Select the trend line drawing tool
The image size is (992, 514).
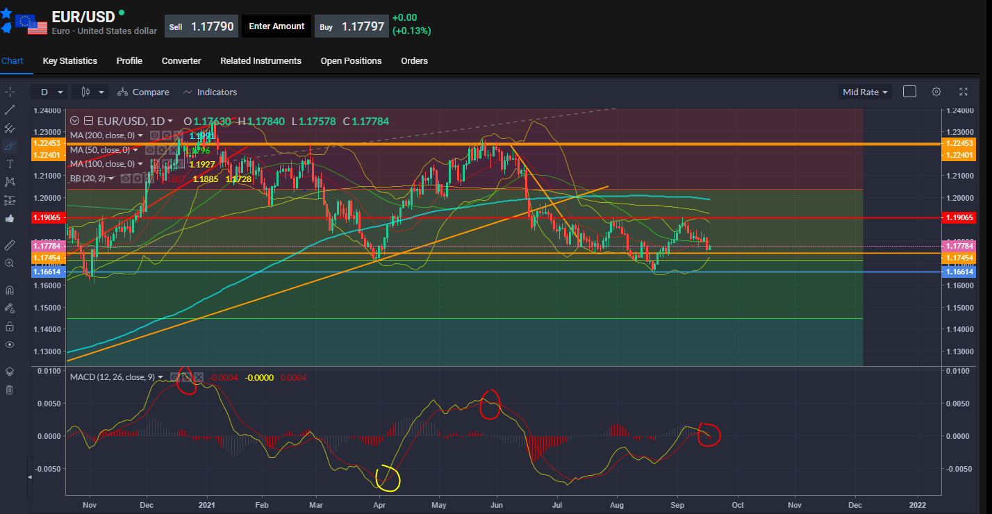(10, 110)
